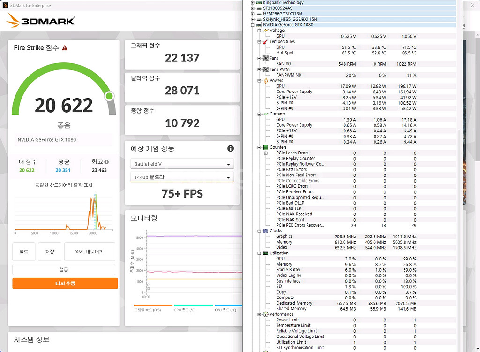The image size is (480, 352).
Task: Expand the Kingbank Technology tree node
Action: (x=253, y=3)
